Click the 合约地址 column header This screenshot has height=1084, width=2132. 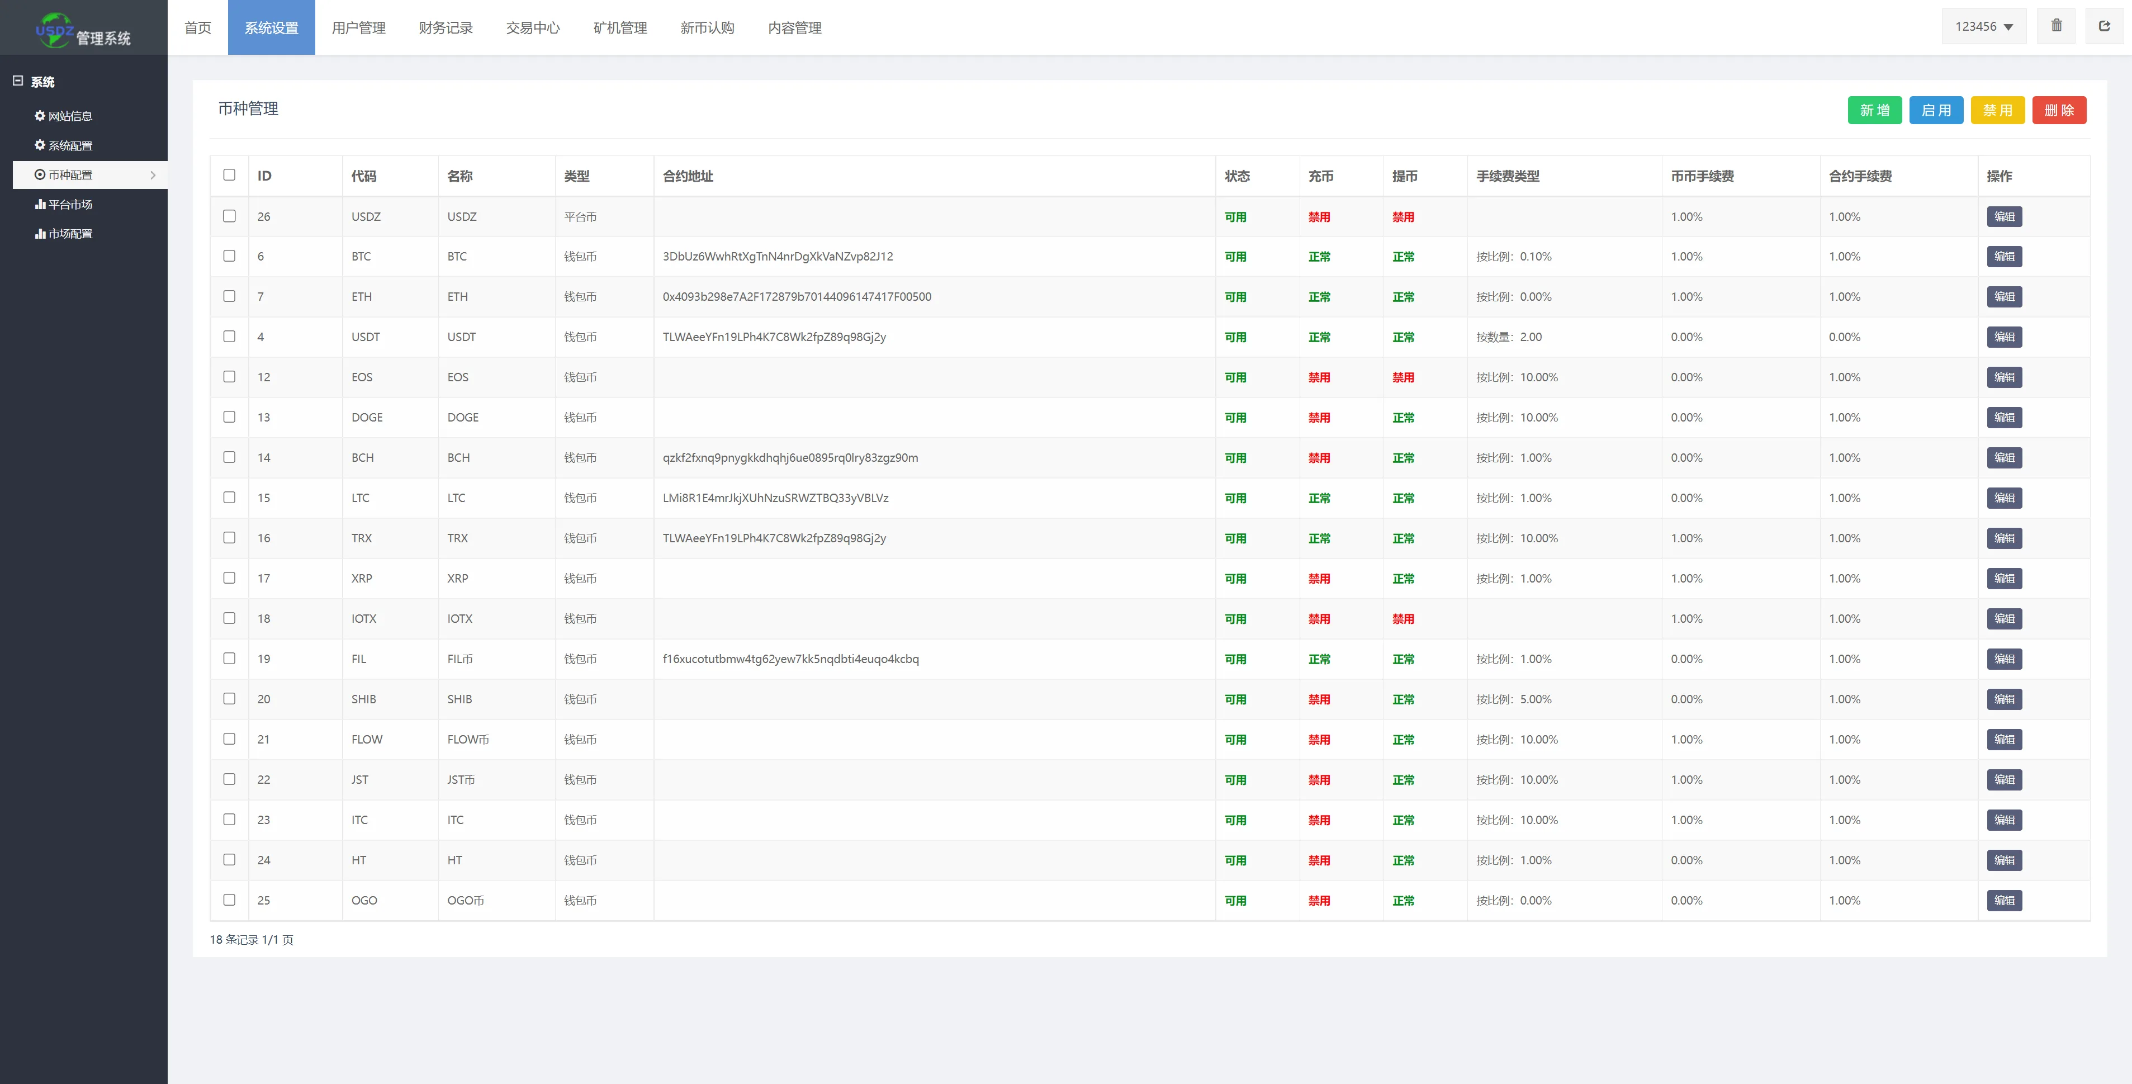coord(687,176)
